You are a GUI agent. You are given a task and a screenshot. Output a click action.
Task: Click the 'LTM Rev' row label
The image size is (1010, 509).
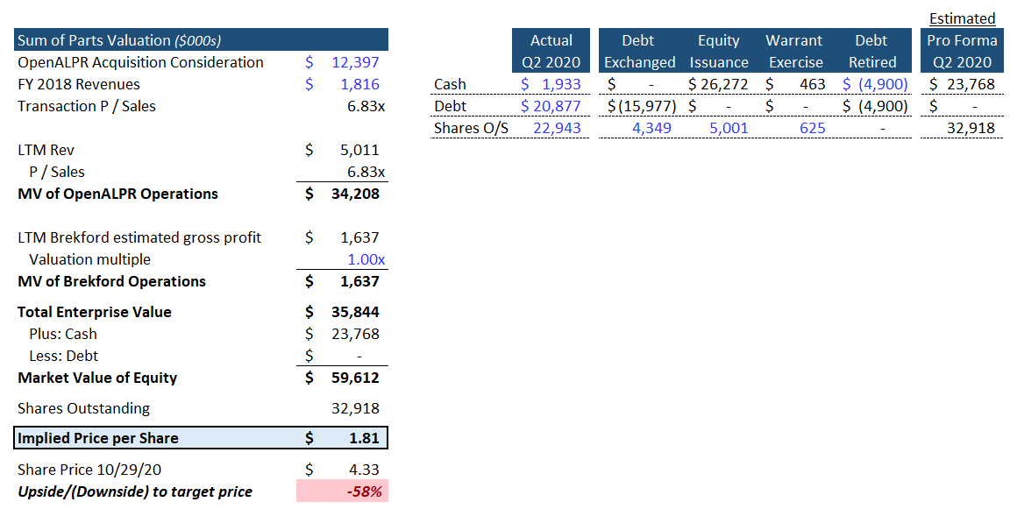click(46, 150)
